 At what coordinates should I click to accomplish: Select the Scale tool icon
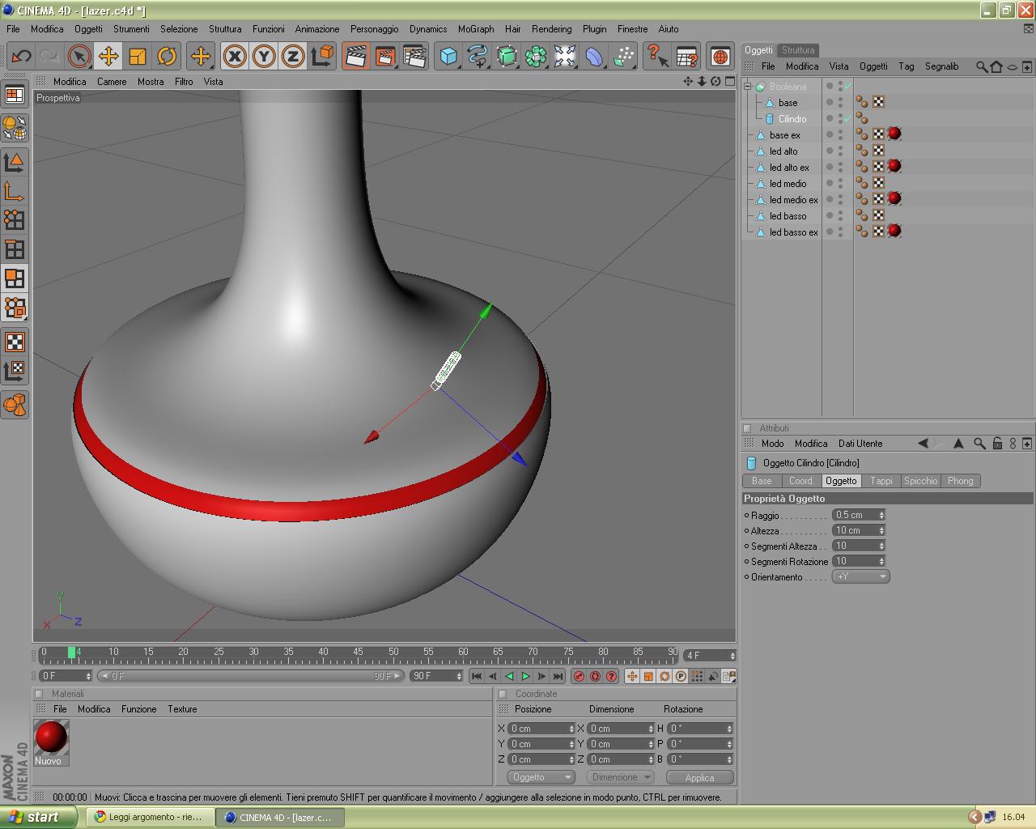point(138,56)
